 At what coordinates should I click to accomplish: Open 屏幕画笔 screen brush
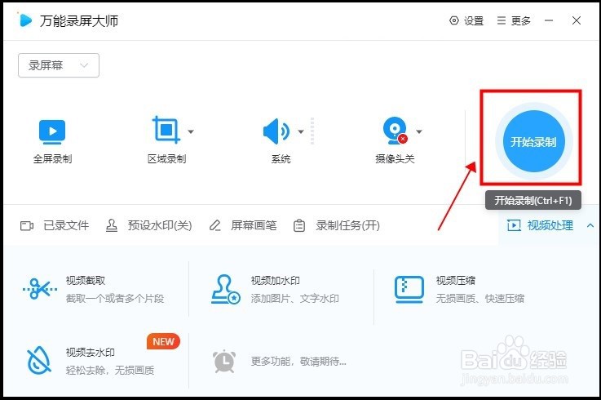pos(243,225)
